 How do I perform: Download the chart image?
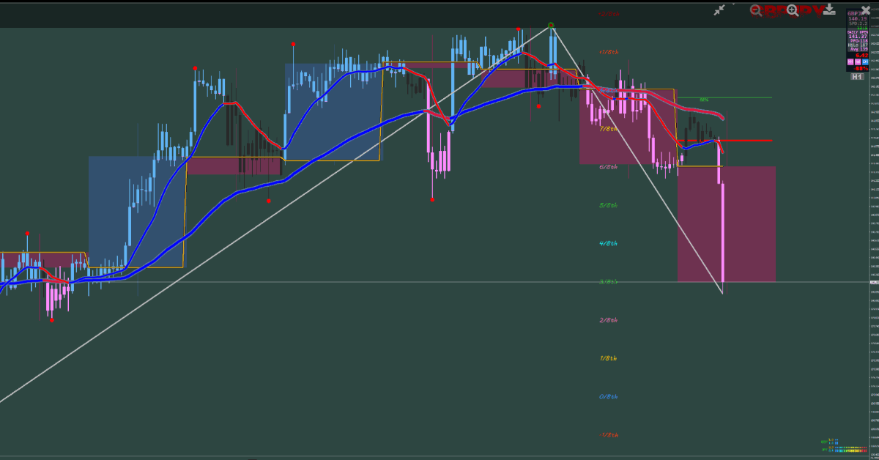pyautogui.click(x=829, y=10)
